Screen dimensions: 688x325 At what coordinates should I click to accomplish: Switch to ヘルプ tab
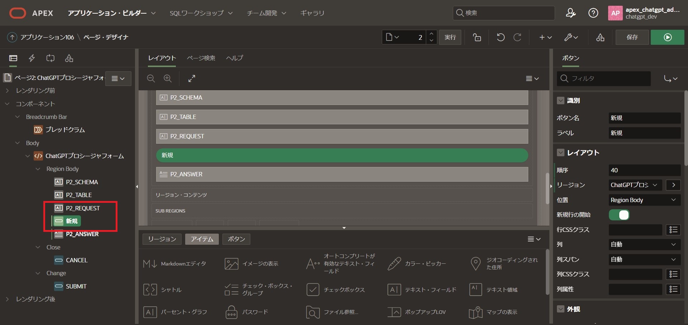(235, 58)
